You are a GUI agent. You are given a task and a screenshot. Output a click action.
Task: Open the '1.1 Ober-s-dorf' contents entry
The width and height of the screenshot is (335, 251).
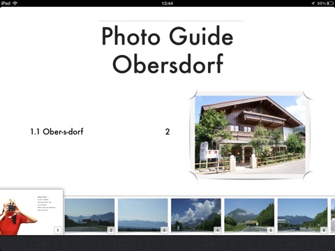tap(57, 132)
